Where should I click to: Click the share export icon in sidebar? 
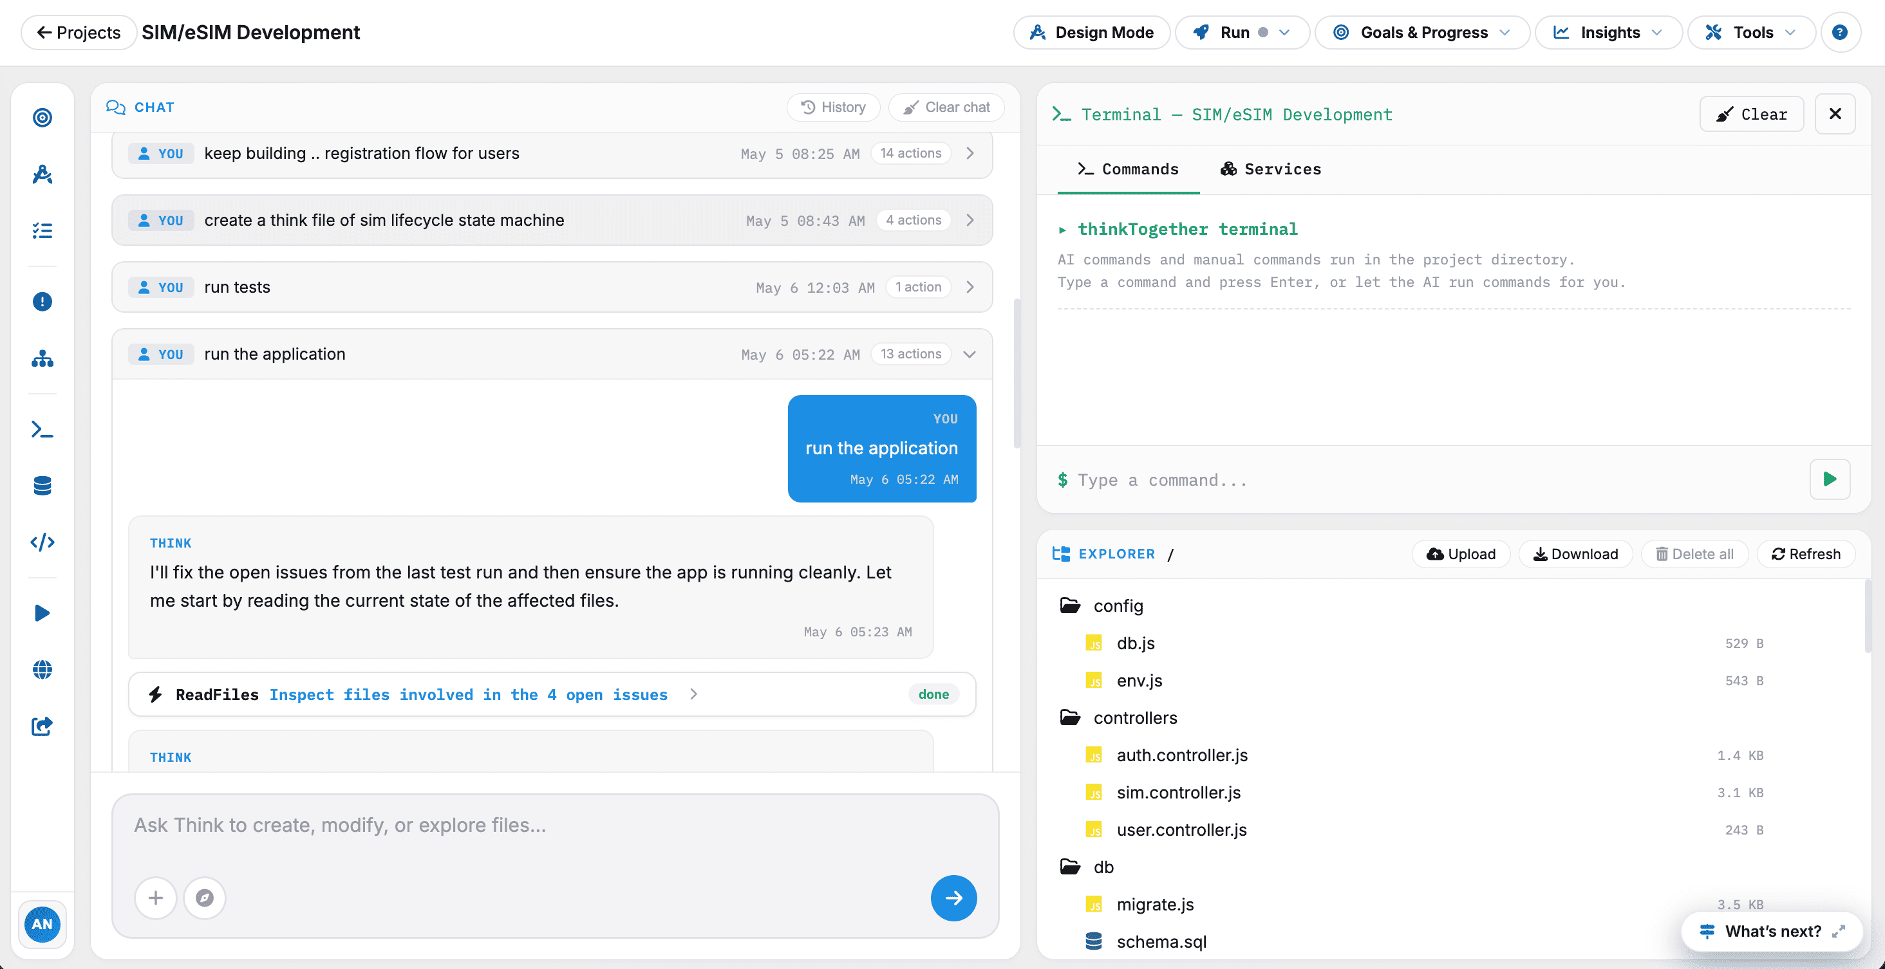tap(42, 726)
